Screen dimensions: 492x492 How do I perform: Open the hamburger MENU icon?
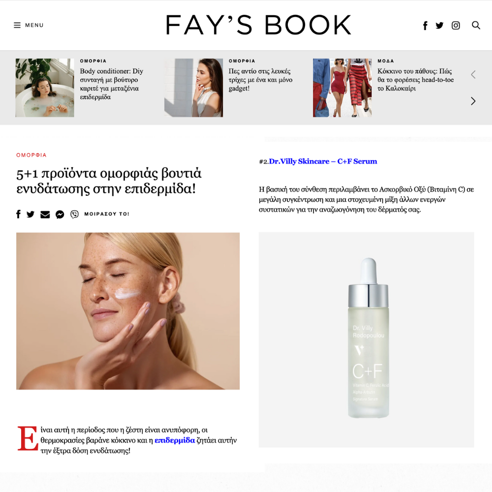[17, 25]
